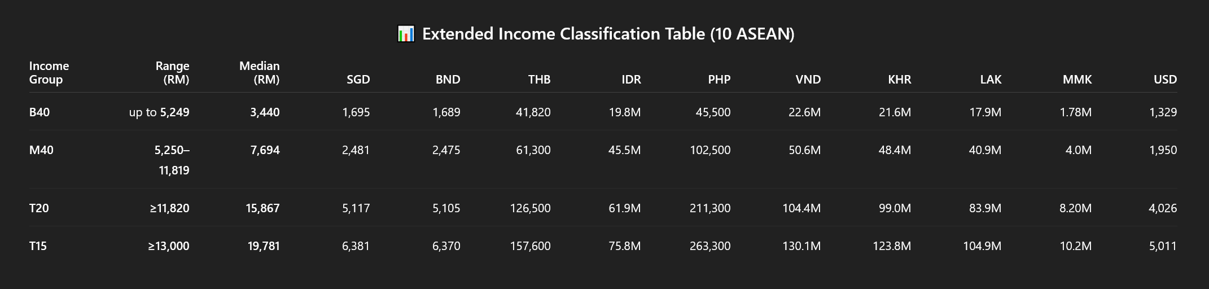Viewport: 1209px width, 289px height.
Task: Select the M40 row label
Action: (x=41, y=150)
